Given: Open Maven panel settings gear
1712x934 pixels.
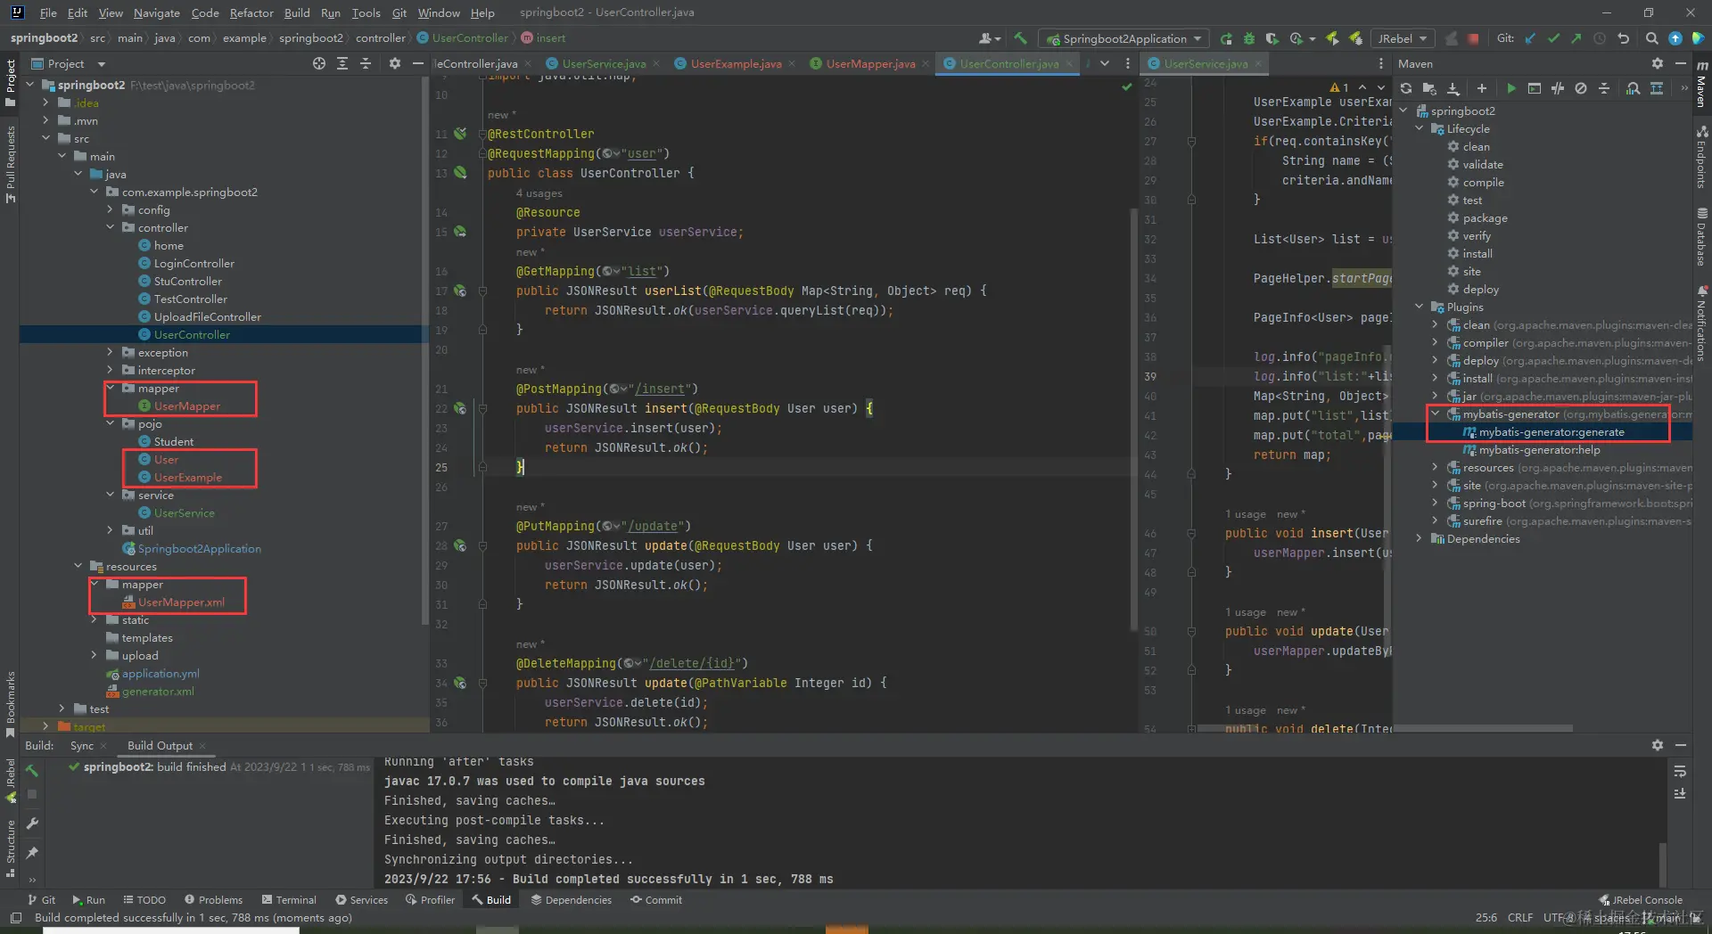Looking at the screenshot, I should click(1658, 63).
